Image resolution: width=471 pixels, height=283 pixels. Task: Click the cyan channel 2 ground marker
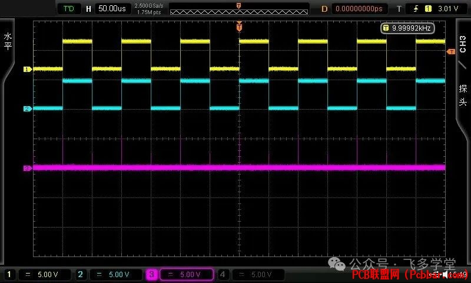[x=27, y=108]
